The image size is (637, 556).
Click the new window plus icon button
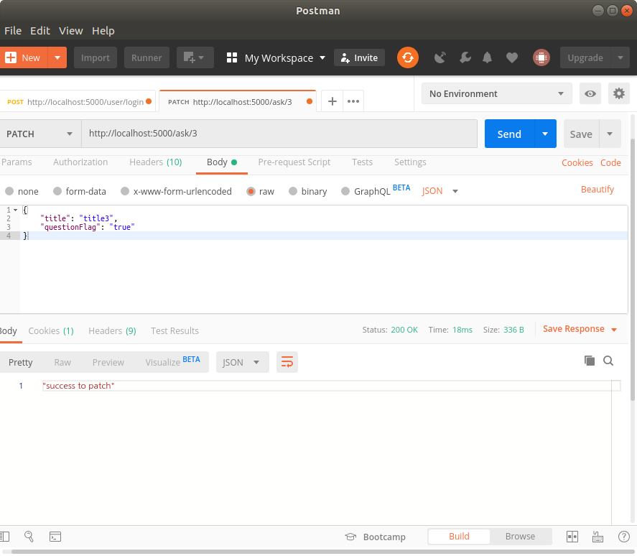point(195,57)
